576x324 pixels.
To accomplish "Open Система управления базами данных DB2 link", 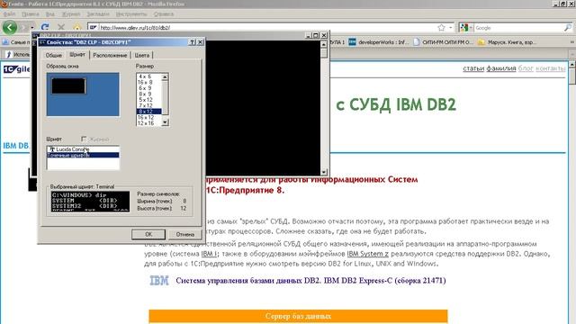I will coord(310,281).
